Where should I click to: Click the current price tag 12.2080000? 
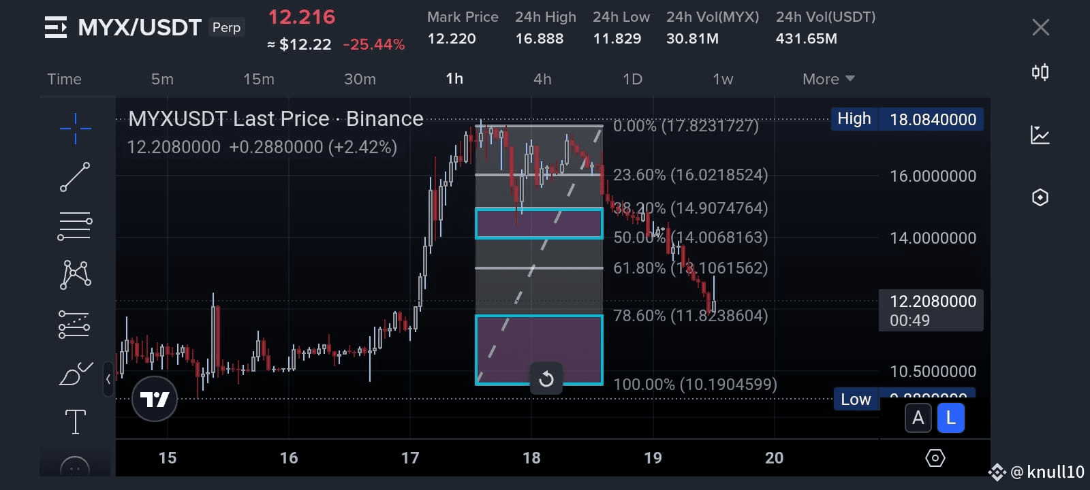pyautogui.click(x=931, y=310)
